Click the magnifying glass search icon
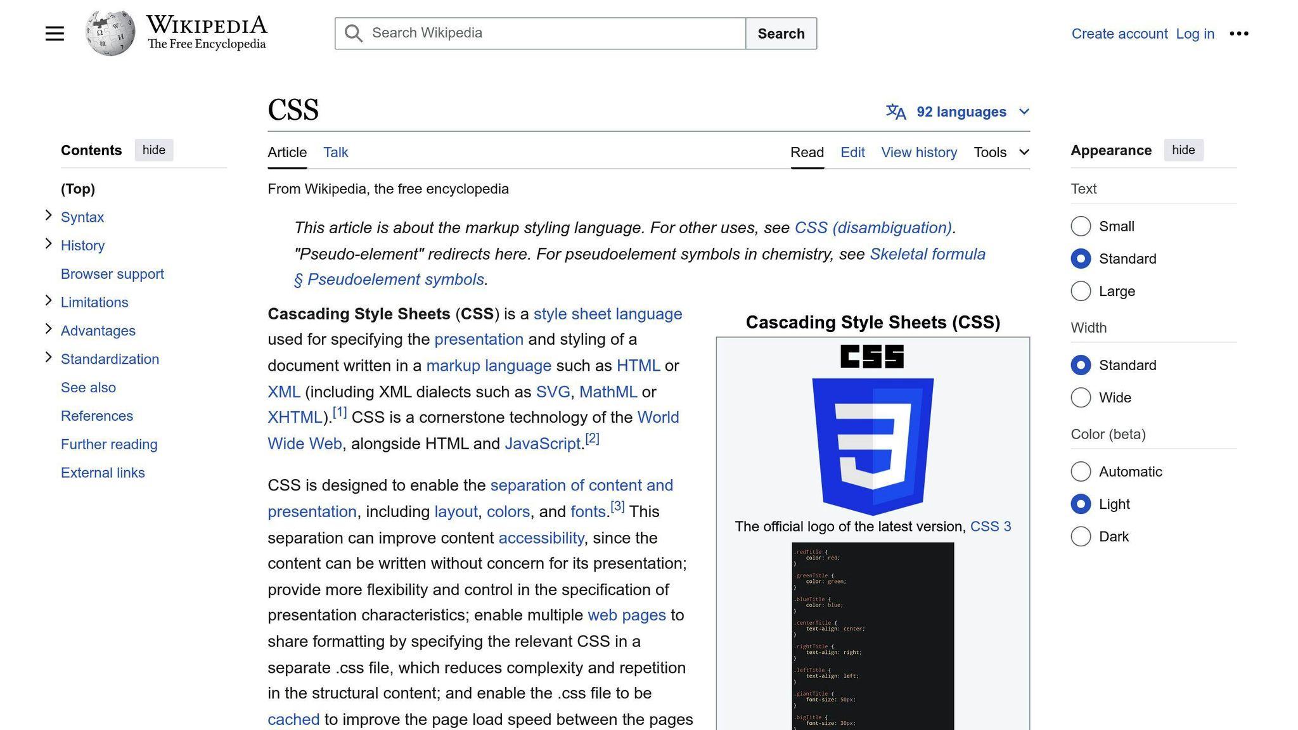Viewport: 1298px width, 730px height. [x=353, y=33]
